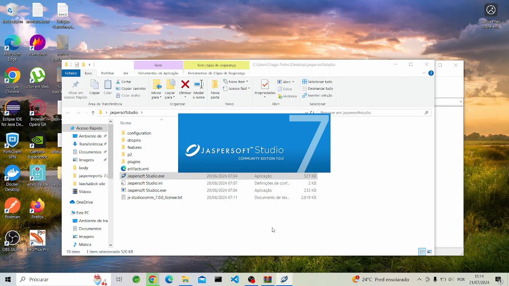Image resolution: width=509 pixels, height=286 pixels.
Task: Click the taskbar Procurar search box
Action: (x=64, y=279)
